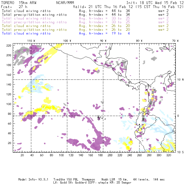
Task: Click the blue 'Avg. k-index = 19 to 4' text
Action: coord(104,33)
